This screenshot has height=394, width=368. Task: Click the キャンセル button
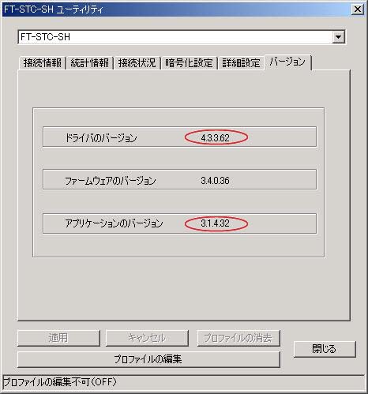147,338
